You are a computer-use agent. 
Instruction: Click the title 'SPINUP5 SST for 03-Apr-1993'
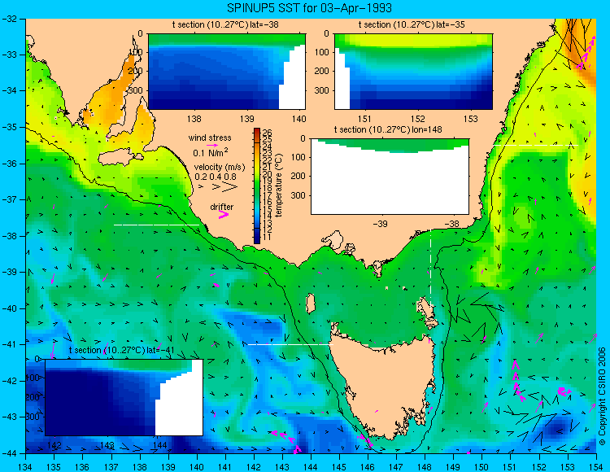pos(309,8)
